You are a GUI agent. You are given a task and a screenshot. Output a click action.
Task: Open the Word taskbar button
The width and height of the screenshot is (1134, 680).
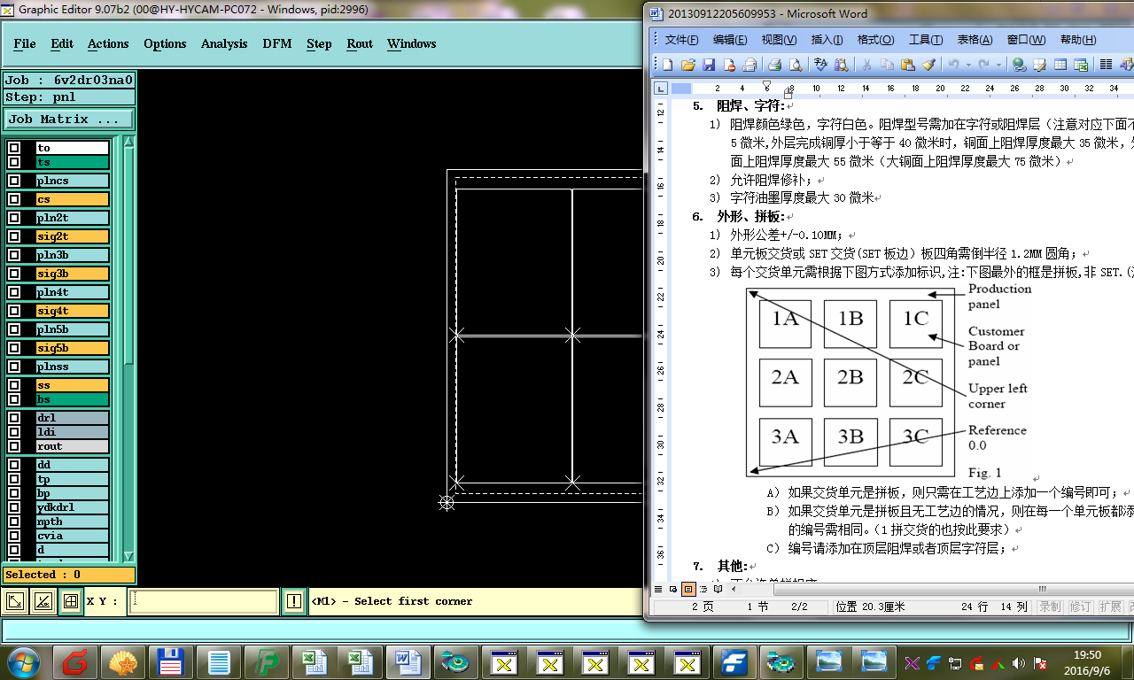point(408,661)
